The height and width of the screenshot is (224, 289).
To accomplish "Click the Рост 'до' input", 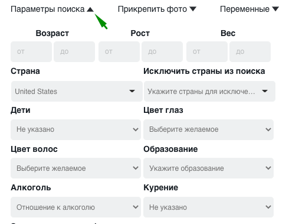I will 162,51.
